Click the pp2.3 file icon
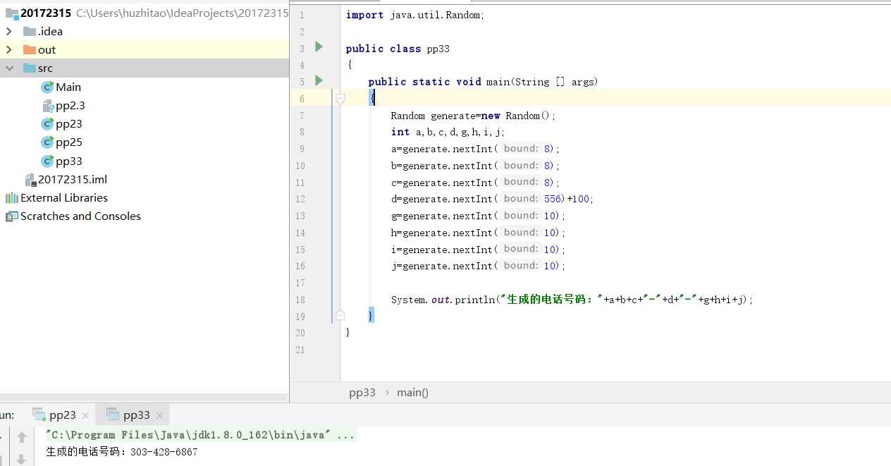The width and height of the screenshot is (891, 466). [48, 106]
